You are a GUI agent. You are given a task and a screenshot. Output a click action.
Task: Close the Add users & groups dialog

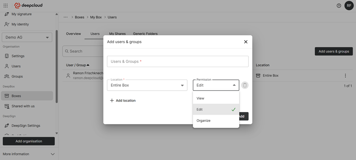246,42
